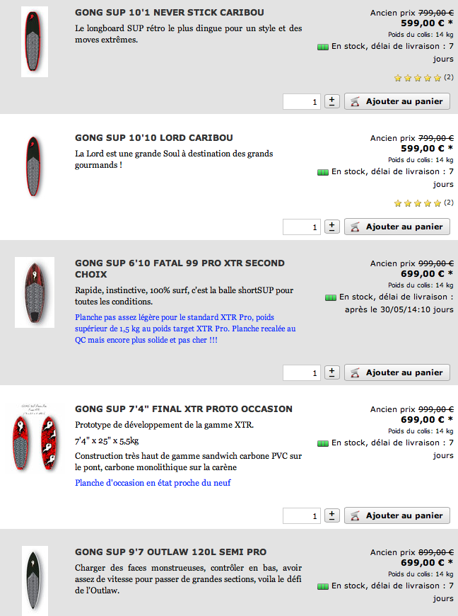This screenshot has height=616, width=458.
Task: Open the 9'7 Outlaw 120L Semi Pro title
Action: tap(170, 552)
